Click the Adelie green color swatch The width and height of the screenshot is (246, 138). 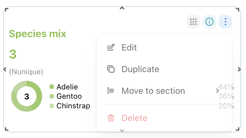(52, 87)
